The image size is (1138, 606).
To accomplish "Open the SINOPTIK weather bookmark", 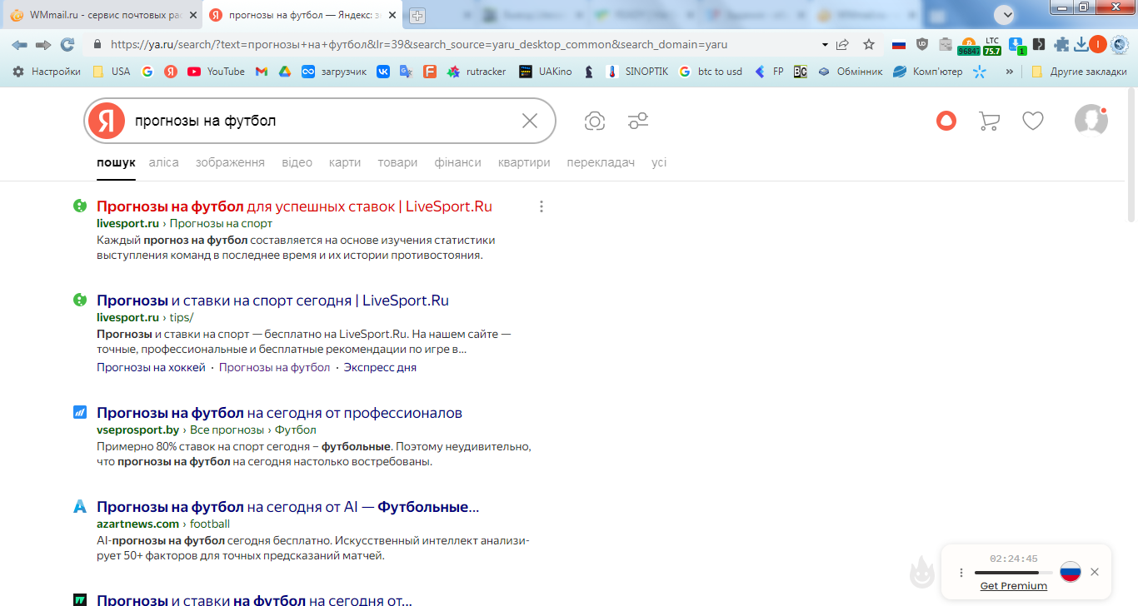I will pos(637,72).
